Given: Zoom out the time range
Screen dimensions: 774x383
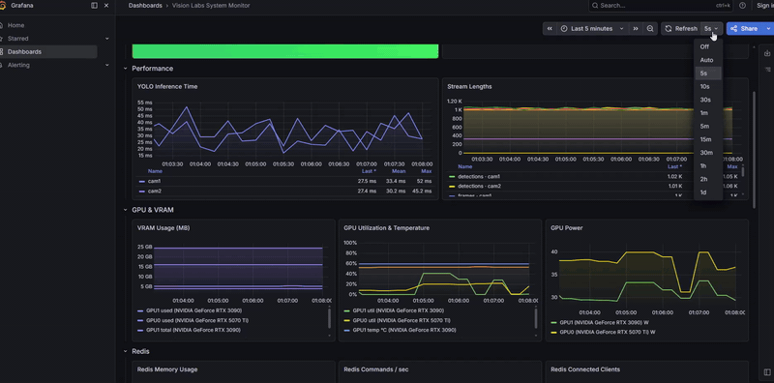Looking at the screenshot, I should pos(650,29).
